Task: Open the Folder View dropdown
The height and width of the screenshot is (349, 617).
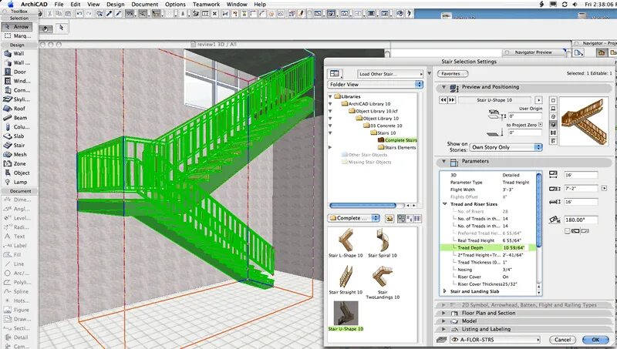Action: pyautogui.click(x=376, y=84)
